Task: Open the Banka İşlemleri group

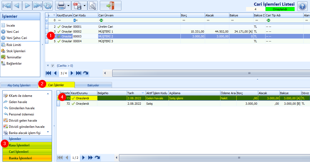Action: coord(27,158)
